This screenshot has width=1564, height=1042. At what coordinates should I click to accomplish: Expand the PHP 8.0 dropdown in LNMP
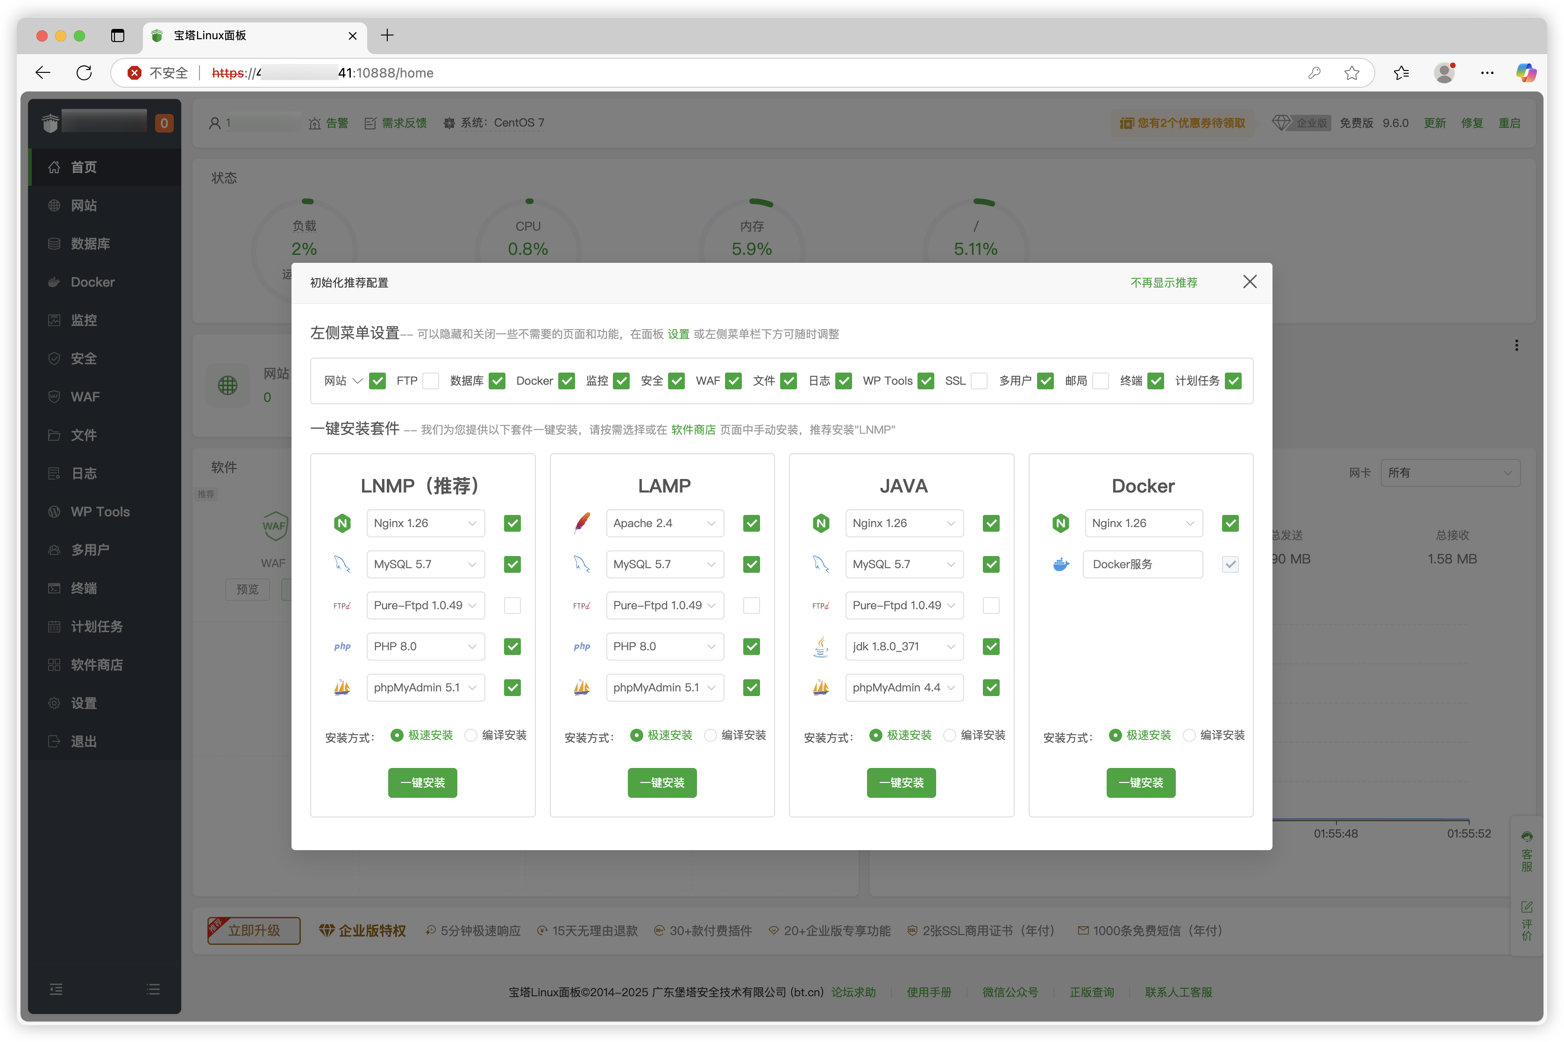[425, 647]
